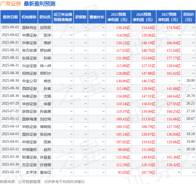Click the 2025预测净利润 column header
Image resolution: width=196 pixels, height=184 pixels.
click(x=118, y=17)
